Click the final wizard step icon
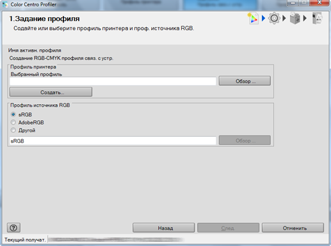The width and height of the screenshot is (331, 246). [x=317, y=19]
